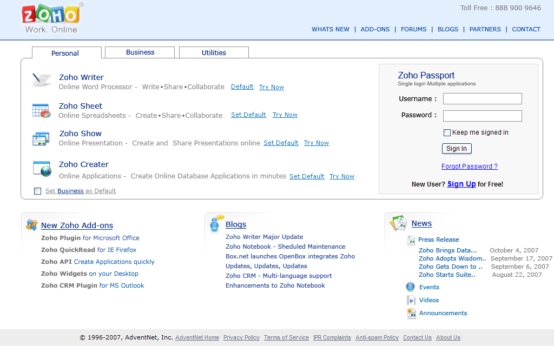This screenshot has height=346, width=554.
Task: Click the Press Release document icon
Action: pyautogui.click(x=411, y=240)
